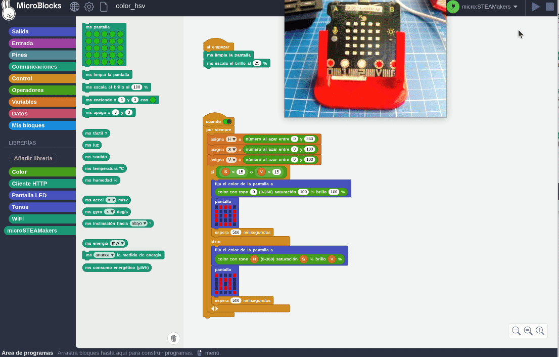Open the Cliente HTTP library

(x=42, y=184)
